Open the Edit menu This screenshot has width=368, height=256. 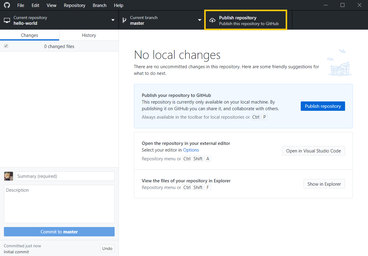click(35, 5)
